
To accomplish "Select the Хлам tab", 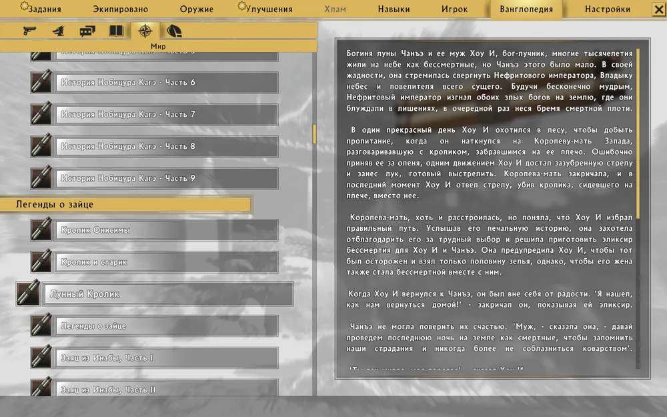I will coord(336,9).
